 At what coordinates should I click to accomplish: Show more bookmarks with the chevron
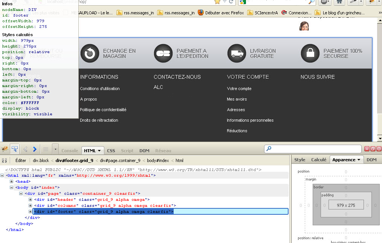(x=380, y=13)
